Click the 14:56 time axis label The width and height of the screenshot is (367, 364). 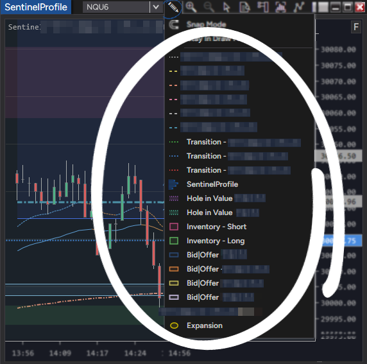(179, 353)
